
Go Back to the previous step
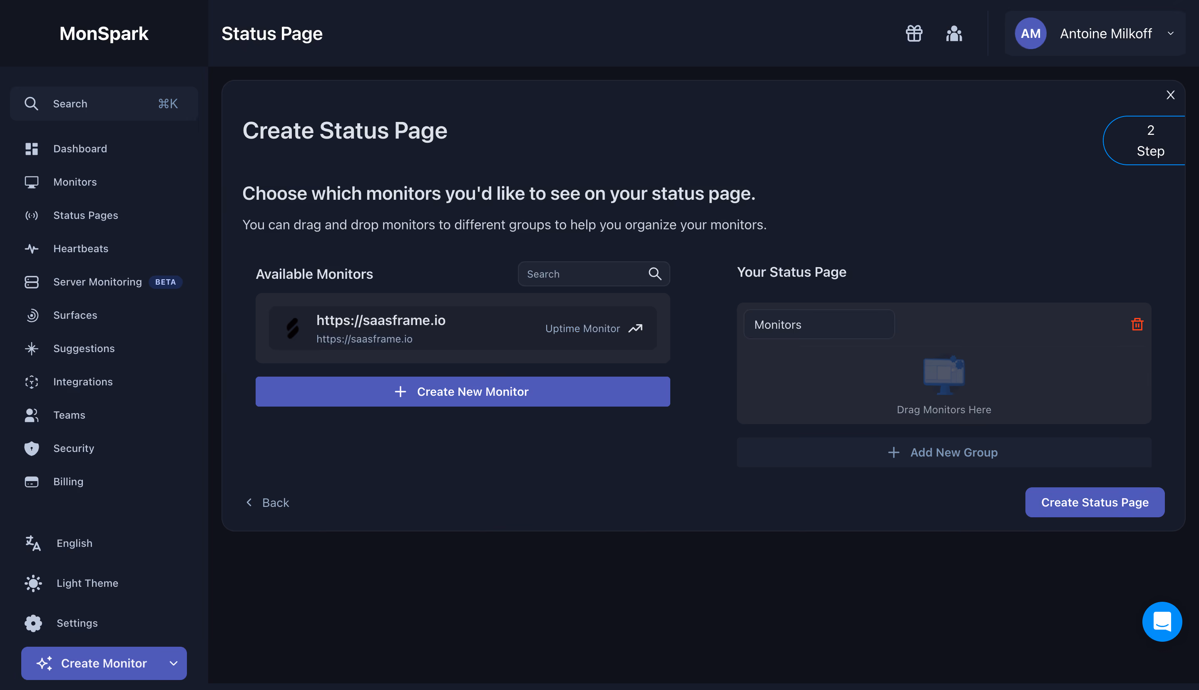[x=267, y=502]
